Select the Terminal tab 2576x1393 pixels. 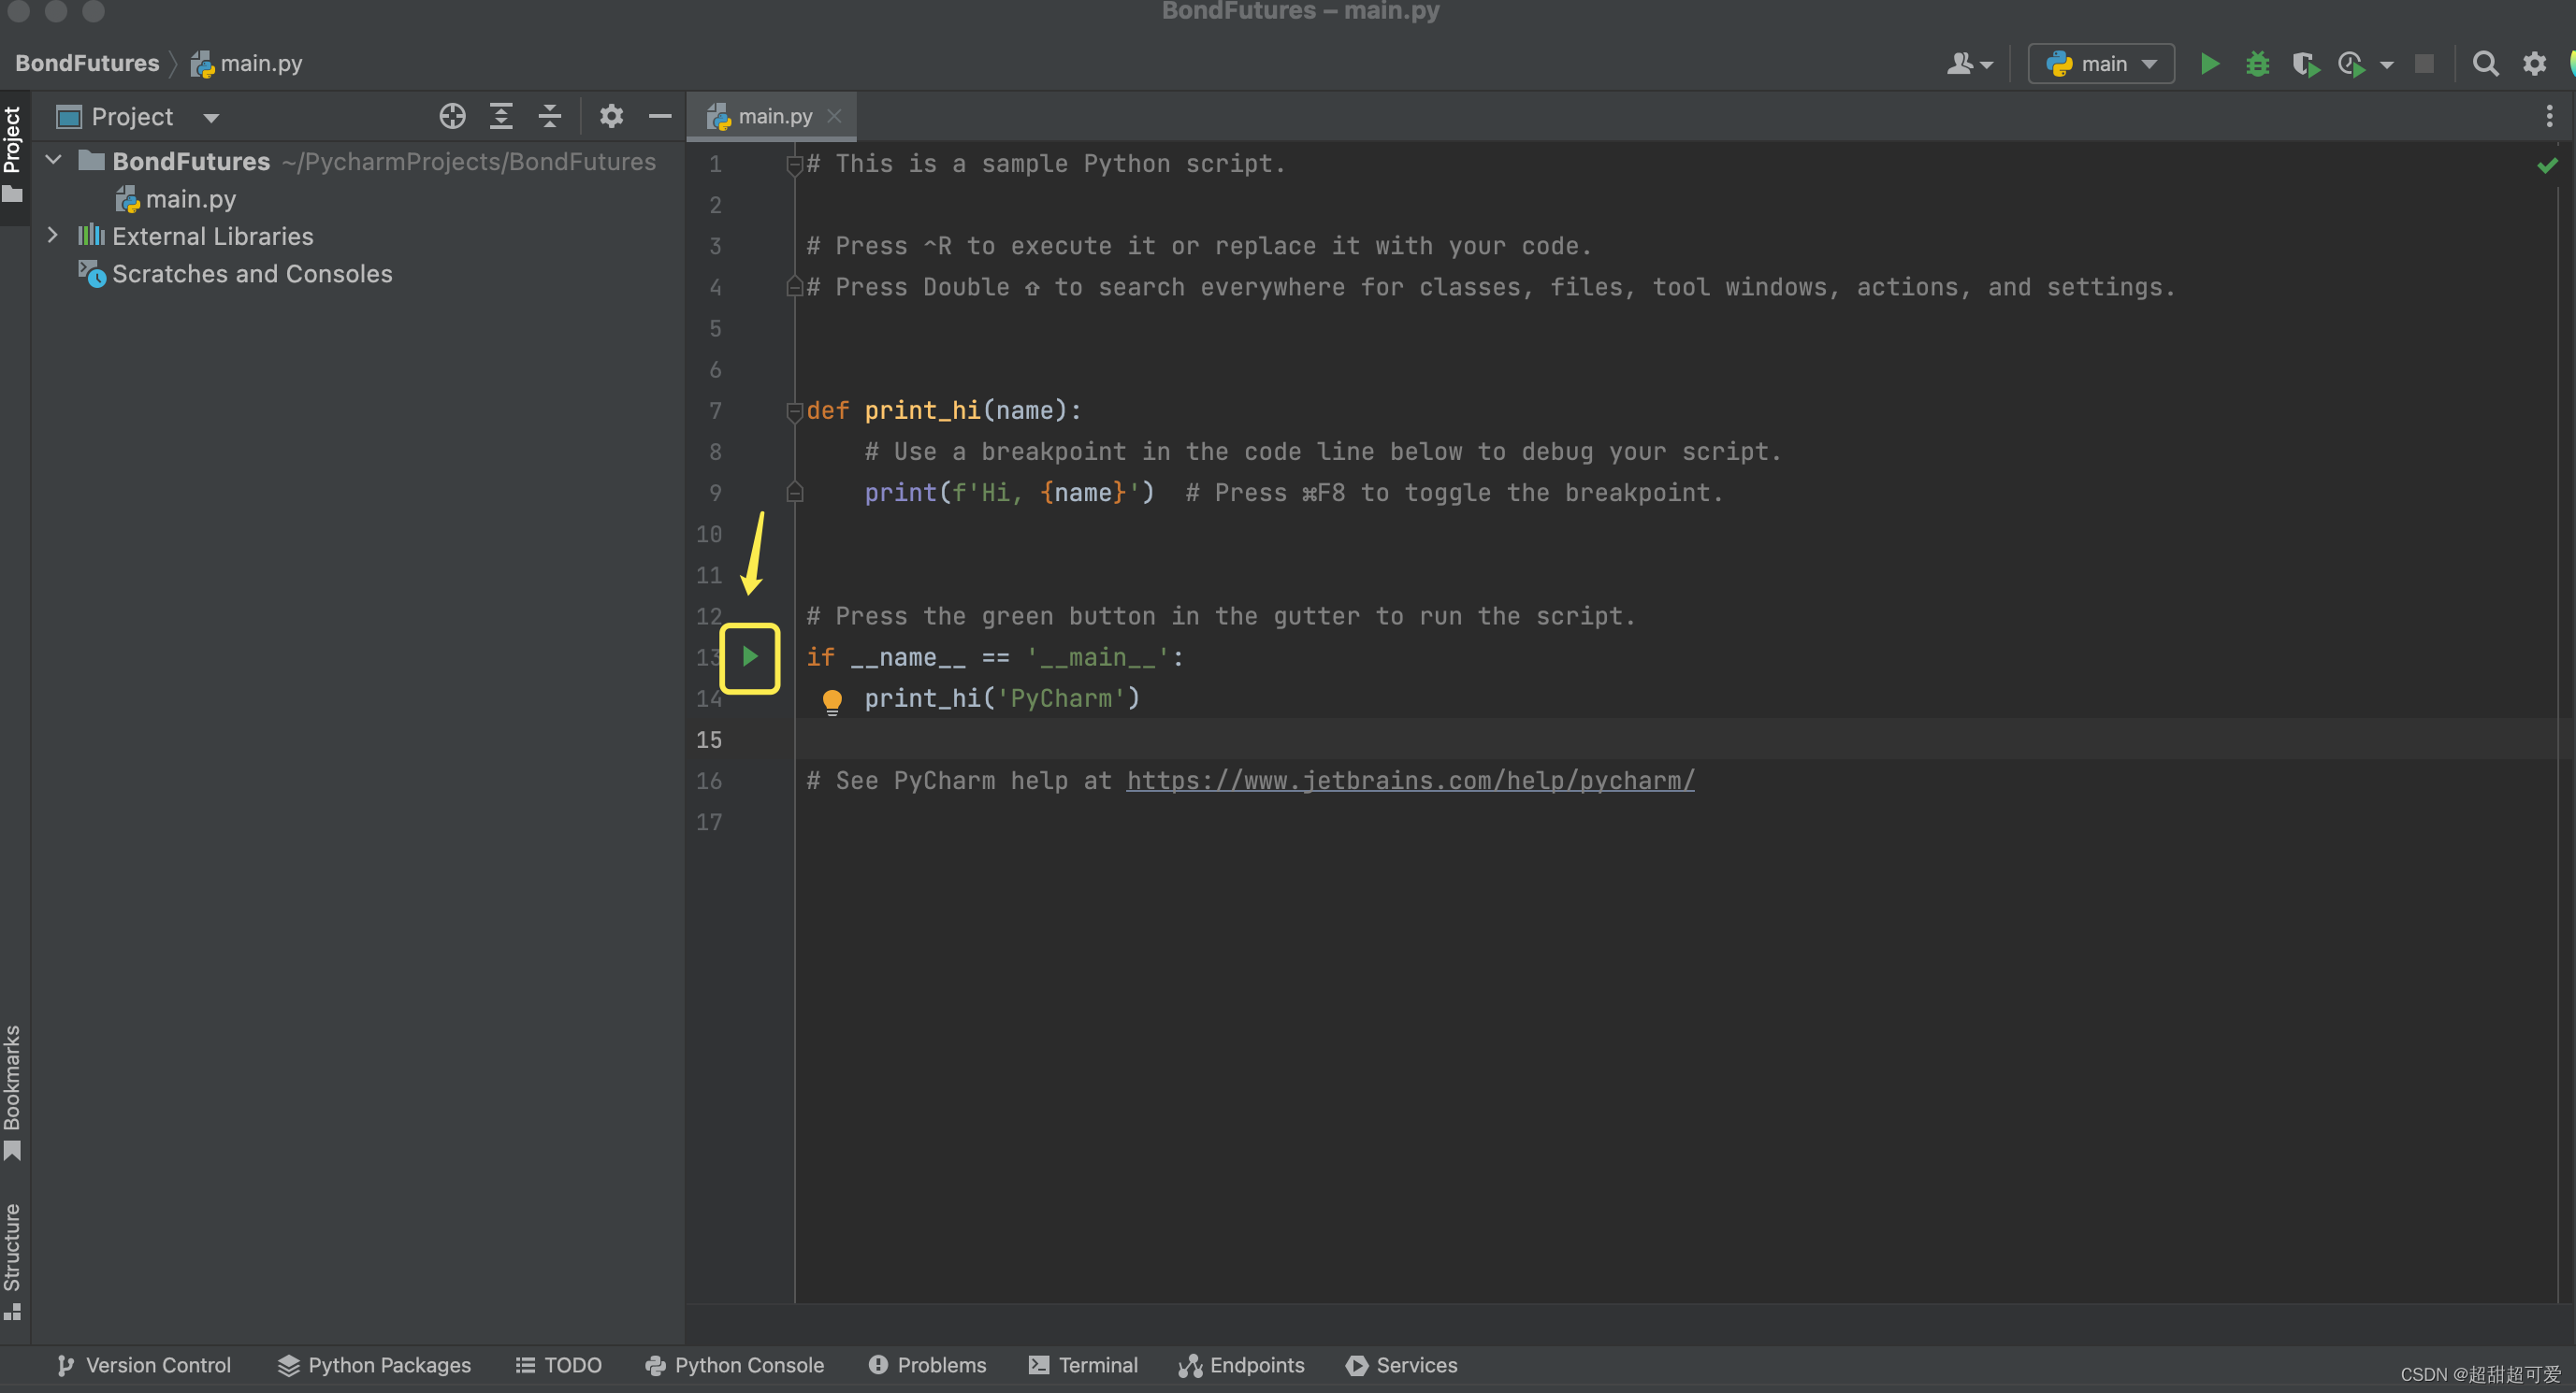point(1085,1364)
